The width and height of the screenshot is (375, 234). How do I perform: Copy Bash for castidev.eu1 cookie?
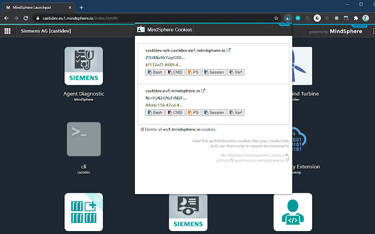tap(155, 112)
